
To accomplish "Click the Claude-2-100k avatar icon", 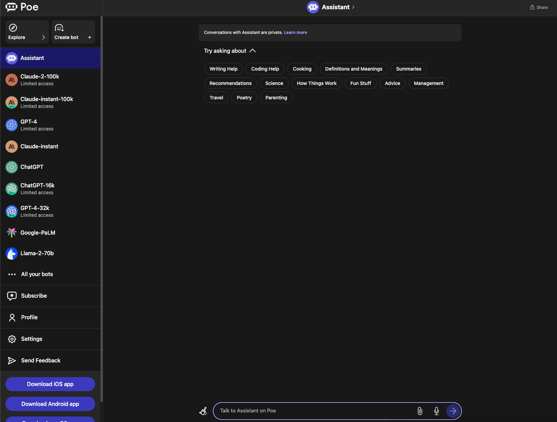I will (x=12, y=80).
